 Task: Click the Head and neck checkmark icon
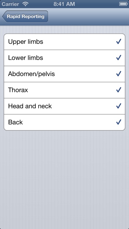(119, 106)
